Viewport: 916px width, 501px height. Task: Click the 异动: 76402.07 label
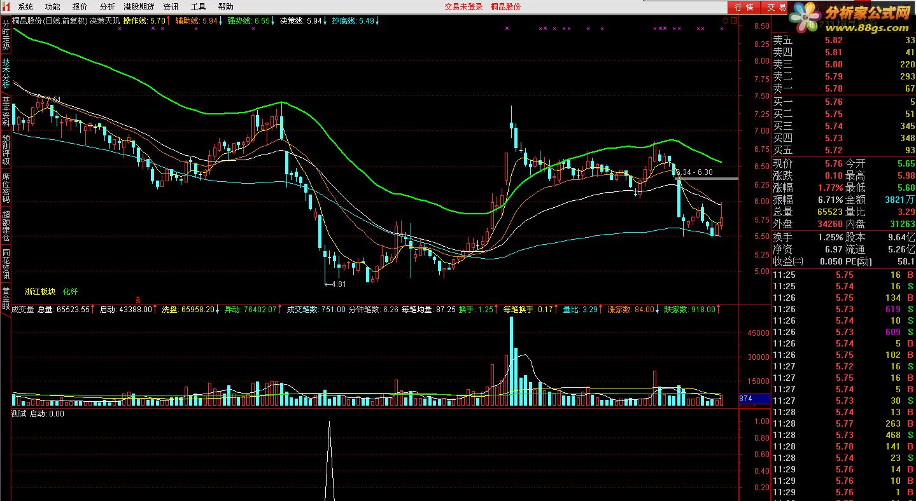pos(252,310)
